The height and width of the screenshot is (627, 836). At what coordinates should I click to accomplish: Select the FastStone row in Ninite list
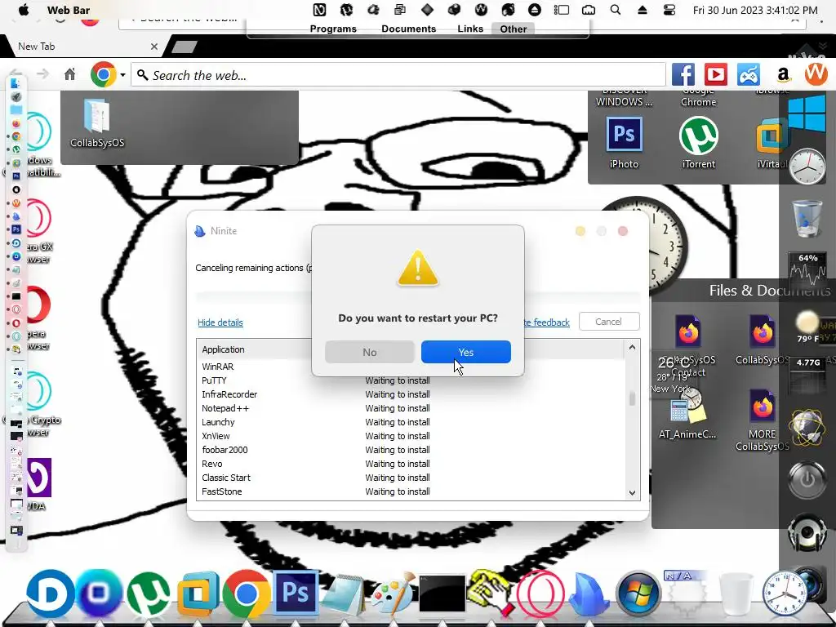(x=410, y=491)
